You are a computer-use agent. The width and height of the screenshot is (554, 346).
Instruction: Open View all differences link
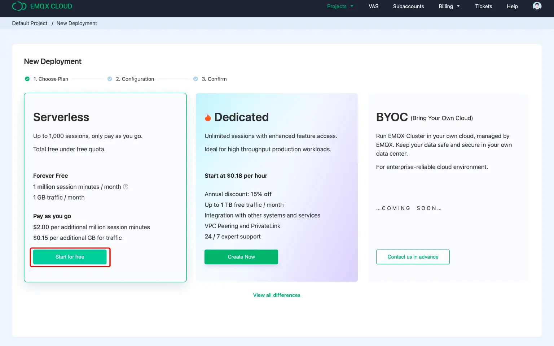(x=277, y=295)
